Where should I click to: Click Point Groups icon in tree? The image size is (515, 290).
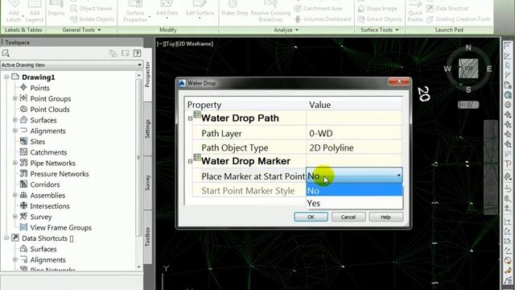[23, 98]
